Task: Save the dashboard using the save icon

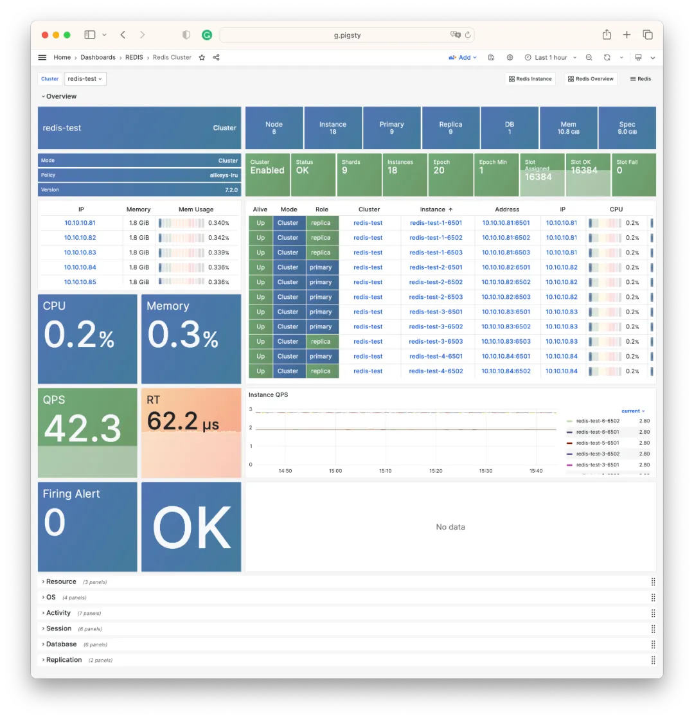Action: [x=492, y=57]
